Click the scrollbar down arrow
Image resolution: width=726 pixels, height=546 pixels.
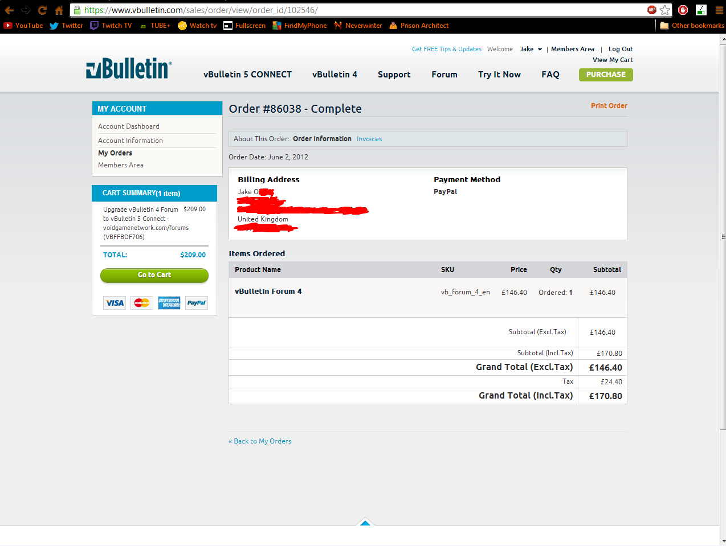point(723,541)
